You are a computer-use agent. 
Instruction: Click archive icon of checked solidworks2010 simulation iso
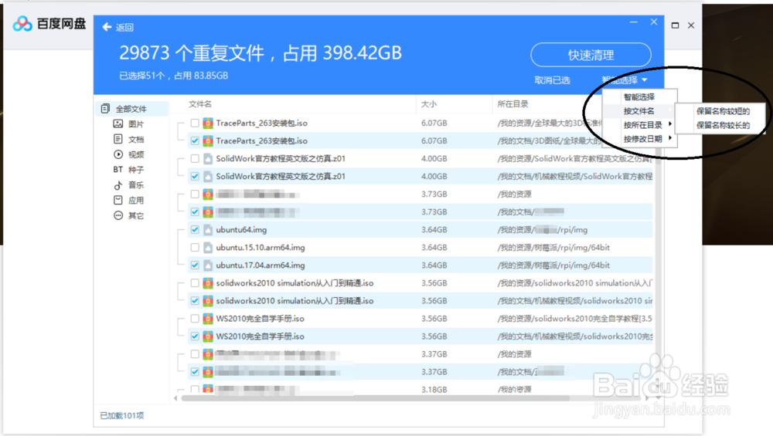(x=208, y=301)
